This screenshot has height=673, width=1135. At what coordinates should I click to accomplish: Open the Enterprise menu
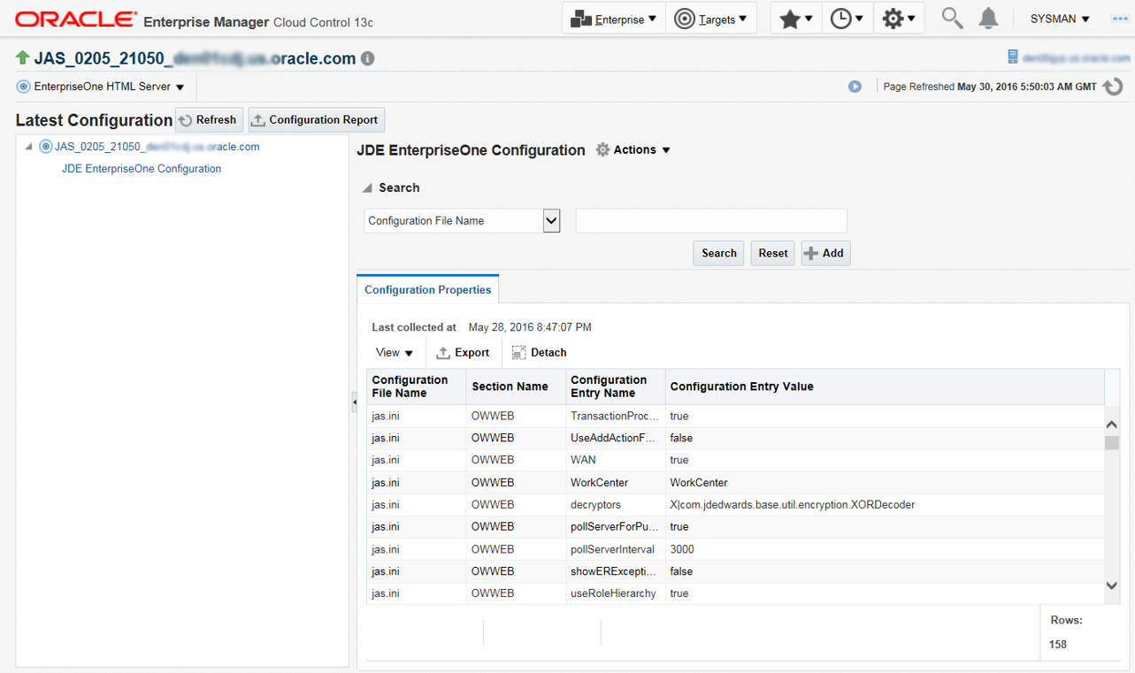pyautogui.click(x=614, y=19)
